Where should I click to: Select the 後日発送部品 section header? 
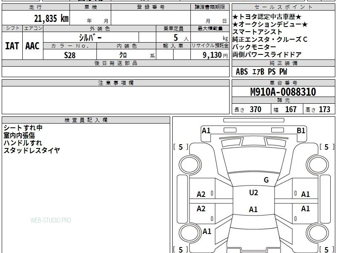click(115, 63)
